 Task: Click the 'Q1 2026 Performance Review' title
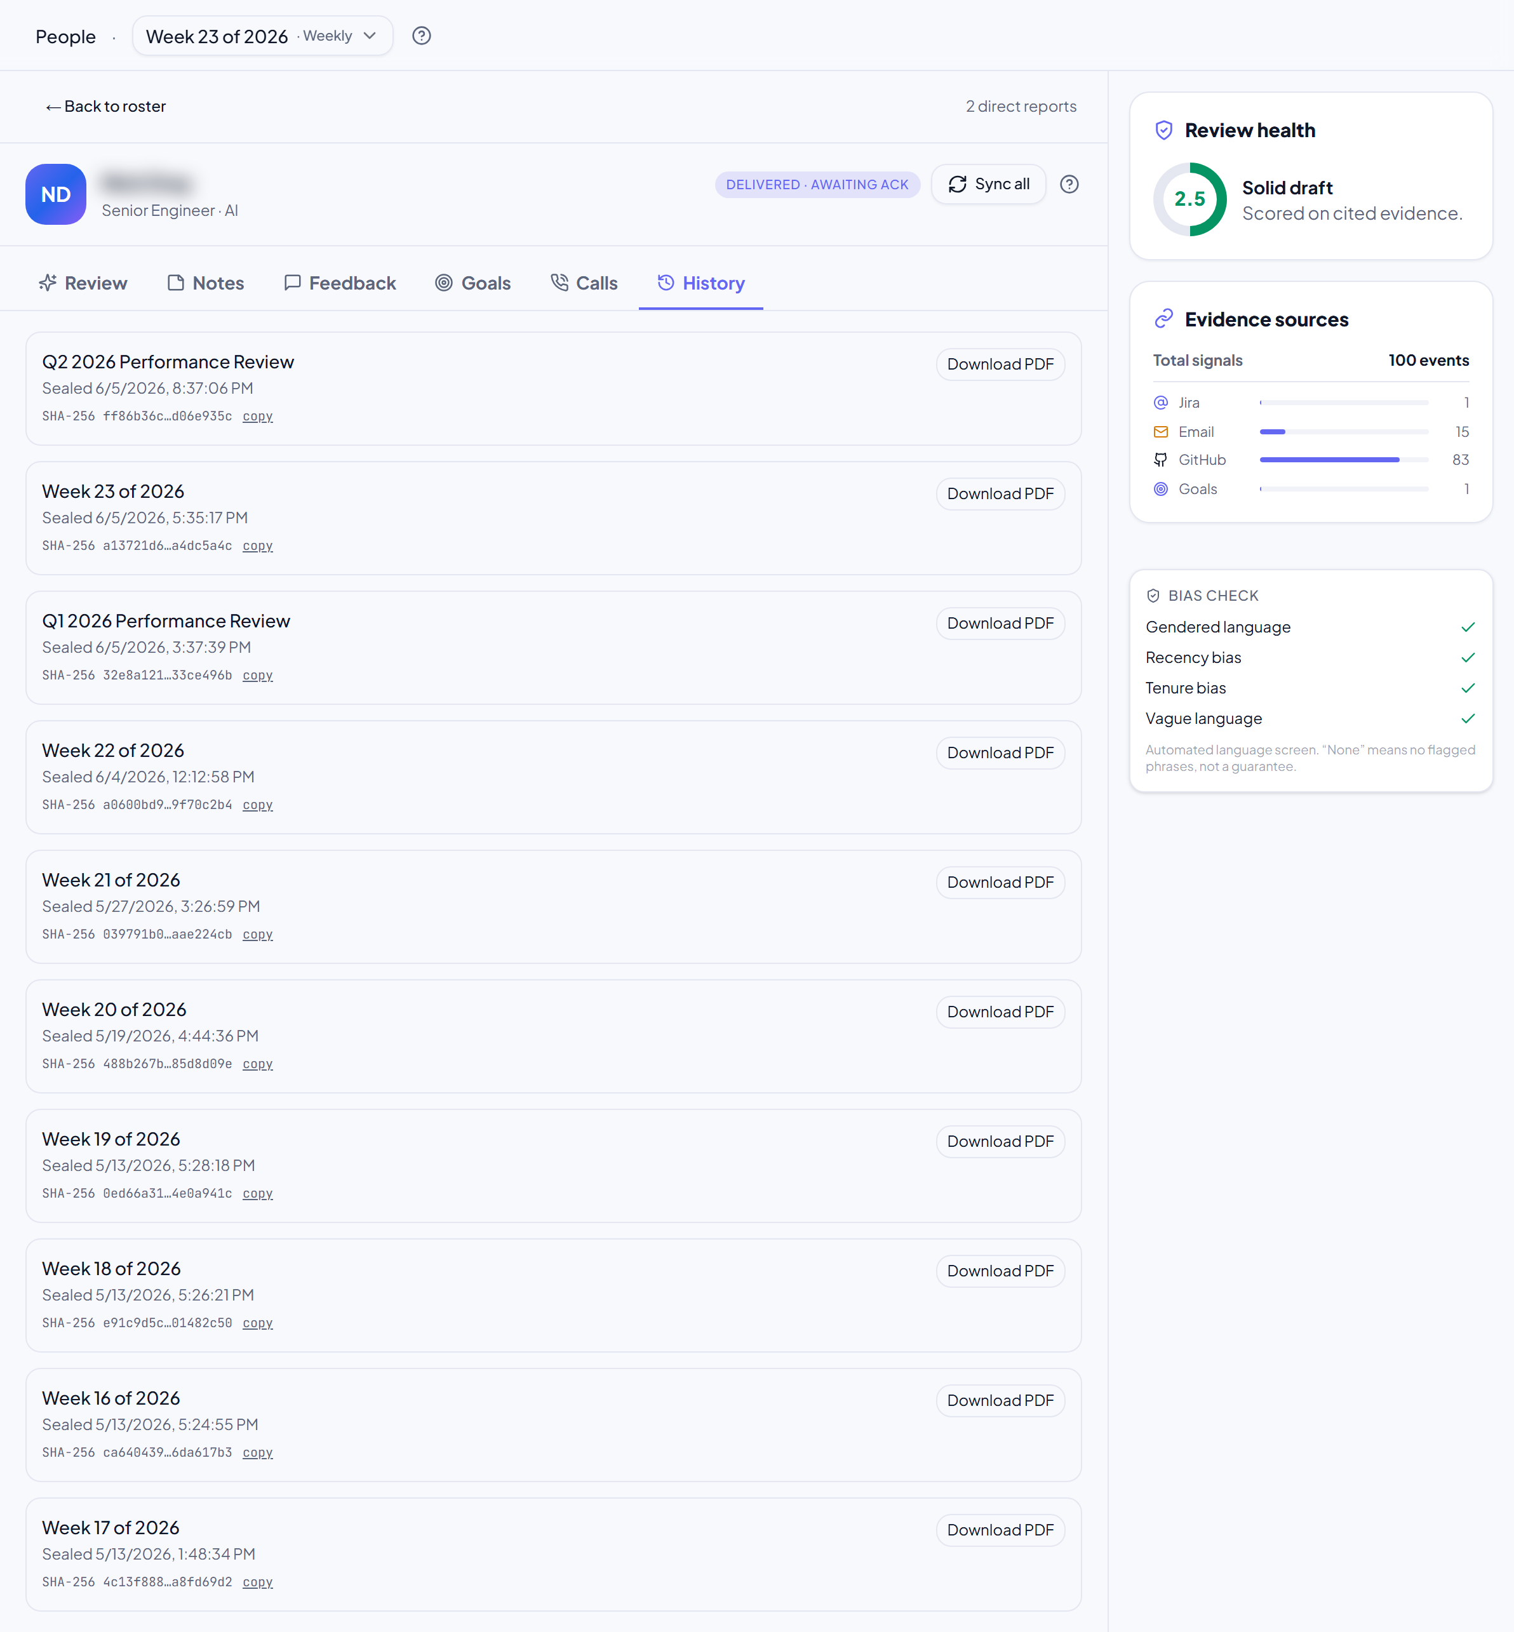[166, 621]
